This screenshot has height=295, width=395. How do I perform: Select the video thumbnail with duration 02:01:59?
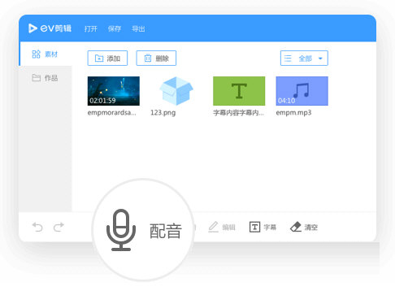114,91
